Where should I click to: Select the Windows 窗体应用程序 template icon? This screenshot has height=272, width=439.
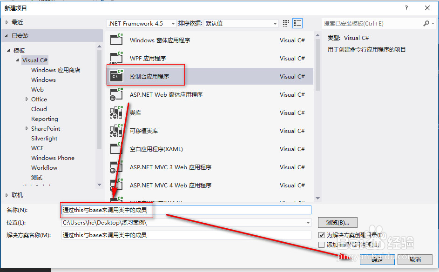pyautogui.click(x=116, y=40)
